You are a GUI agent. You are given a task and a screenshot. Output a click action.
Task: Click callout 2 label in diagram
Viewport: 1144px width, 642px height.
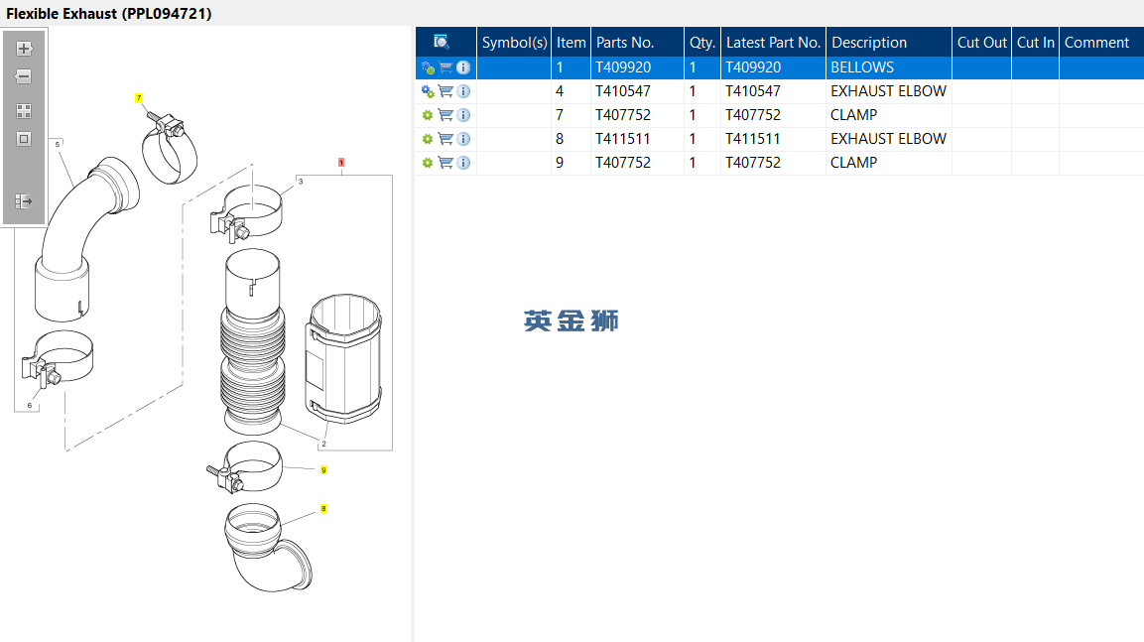pyautogui.click(x=323, y=444)
